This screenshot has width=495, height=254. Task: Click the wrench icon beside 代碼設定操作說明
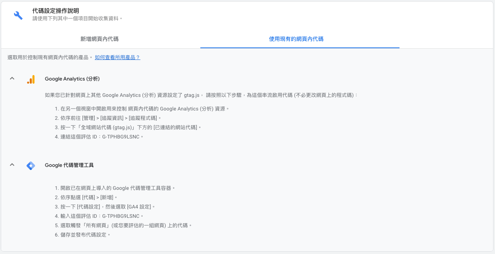point(18,15)
